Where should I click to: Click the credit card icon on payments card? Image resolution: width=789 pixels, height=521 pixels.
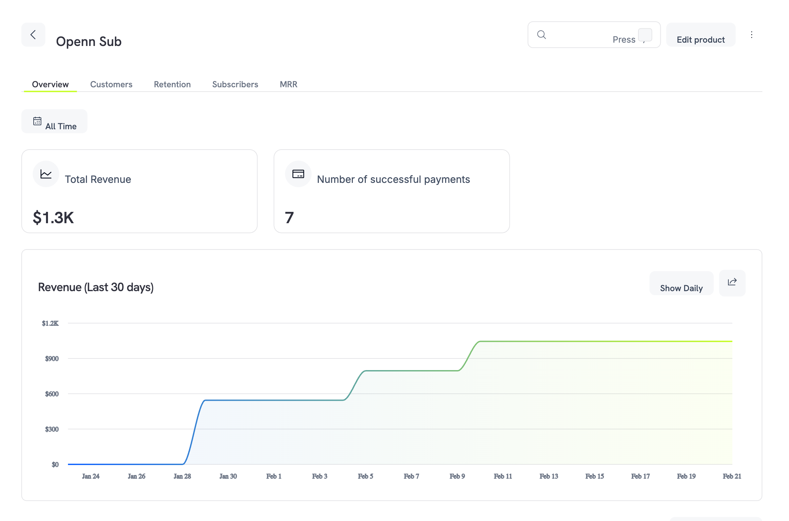pyautogui.click(x=298, y=174)
